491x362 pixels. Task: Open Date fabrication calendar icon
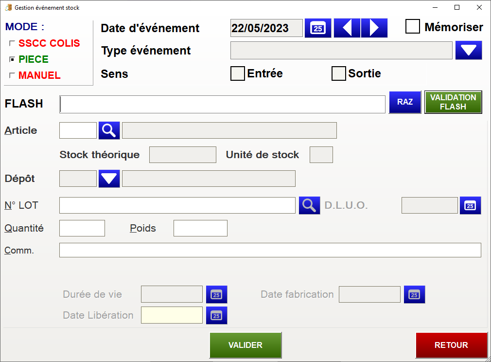tap(414, 294)
